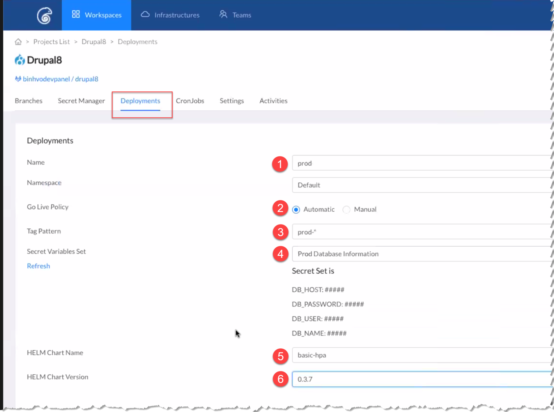Click the Teams people icon
The image size is (554, 412).
[223, 15]
